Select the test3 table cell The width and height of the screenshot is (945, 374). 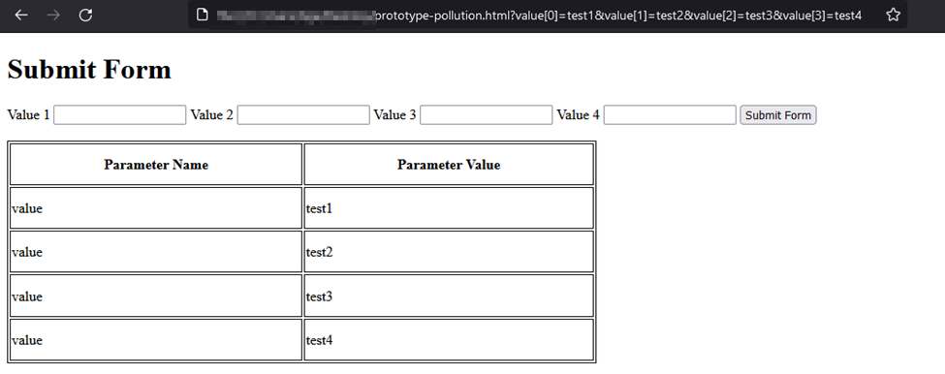(449, 296)
